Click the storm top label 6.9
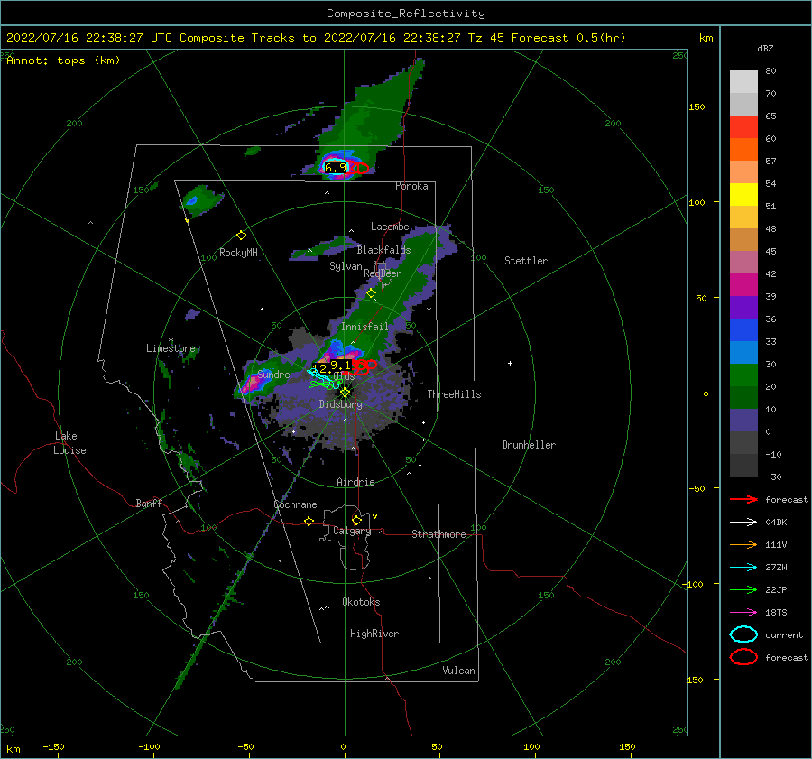The image size is (812, 759). (336, 168)
